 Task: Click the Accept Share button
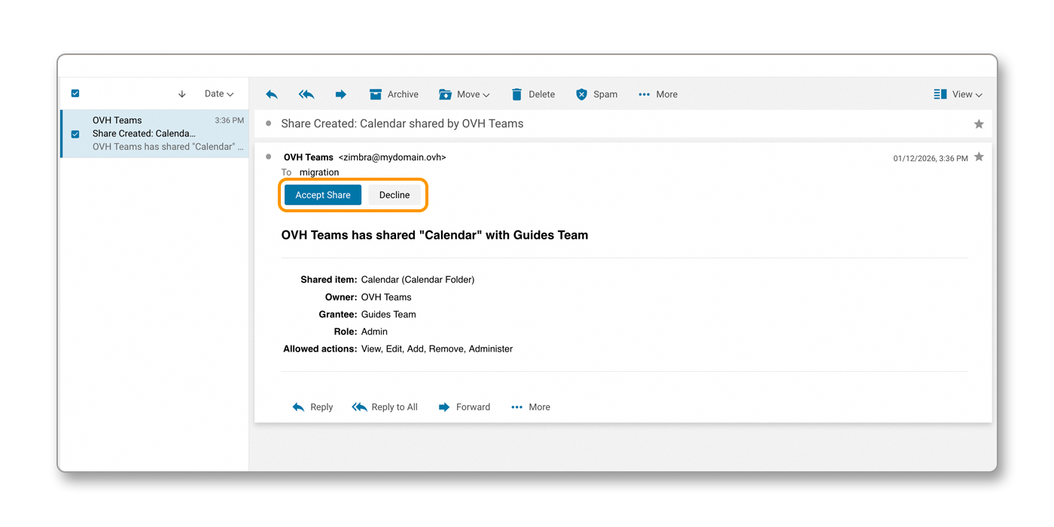pyautogui.click(x=322, y=194)
